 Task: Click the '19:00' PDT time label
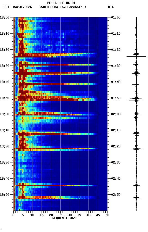[x=5, y=114]
